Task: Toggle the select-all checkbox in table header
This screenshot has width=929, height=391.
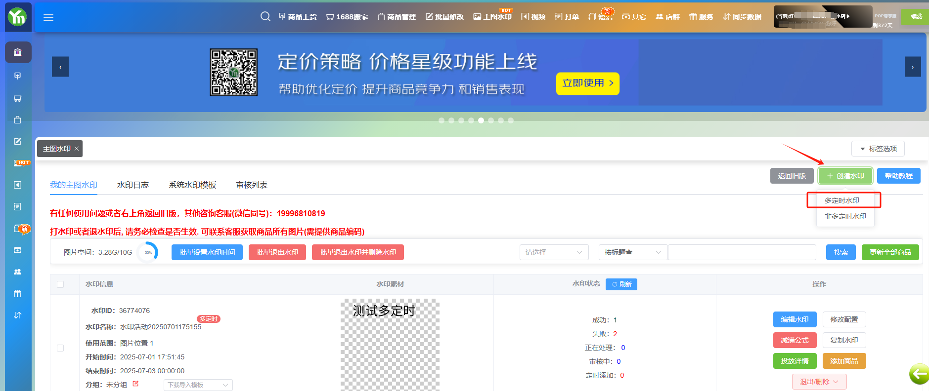Action: 60,284
